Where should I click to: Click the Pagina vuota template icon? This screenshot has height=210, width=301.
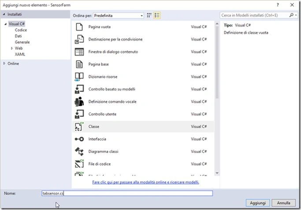click(x=79, y=27)
